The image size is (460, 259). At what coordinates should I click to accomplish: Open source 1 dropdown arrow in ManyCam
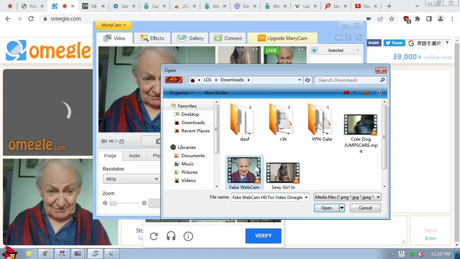[257, 50]
